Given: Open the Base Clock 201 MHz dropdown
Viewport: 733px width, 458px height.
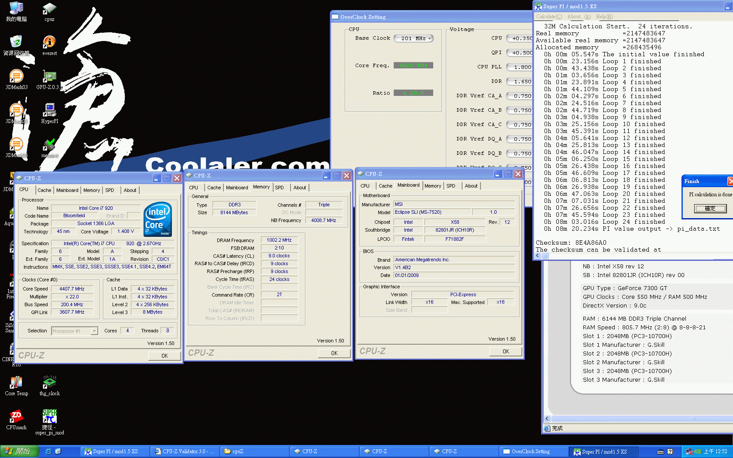Looking at the screenshot, I should [414, 38].
